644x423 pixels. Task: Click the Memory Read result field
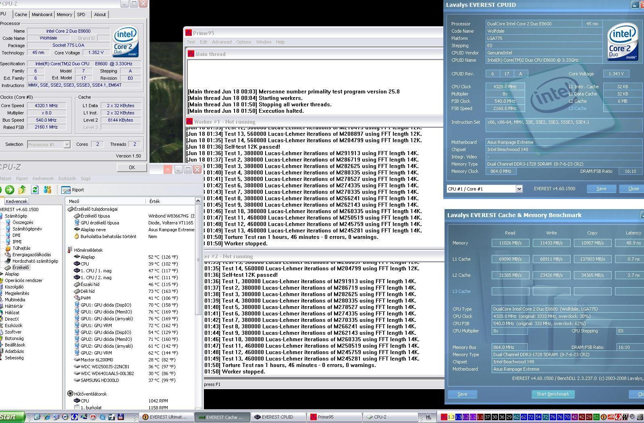point(510,243)
